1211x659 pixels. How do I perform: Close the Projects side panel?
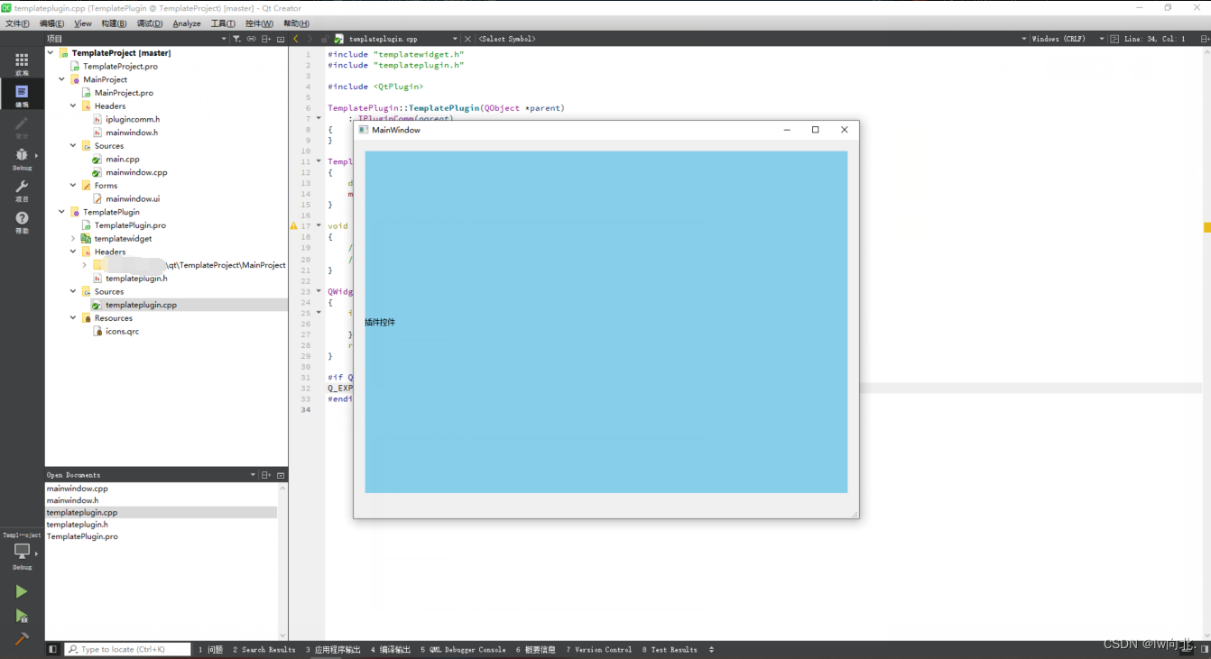pyautogui.click(x=281, y=39)
